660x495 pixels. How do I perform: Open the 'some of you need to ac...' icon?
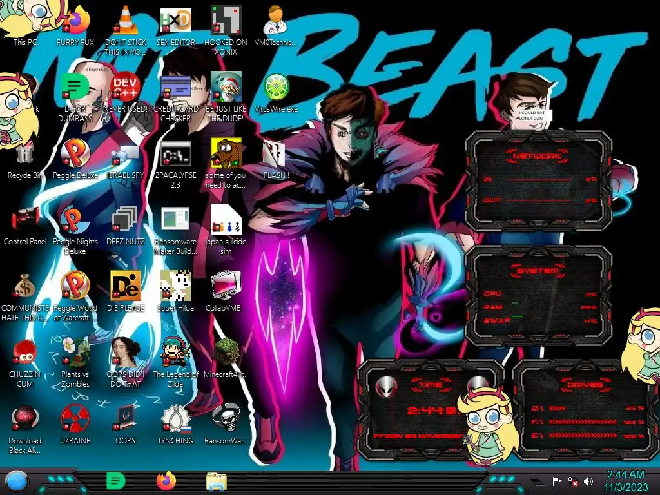click(x=226, y=164)
